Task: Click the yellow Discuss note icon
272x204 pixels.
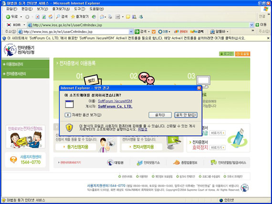Action: click(x=128, y=17)
